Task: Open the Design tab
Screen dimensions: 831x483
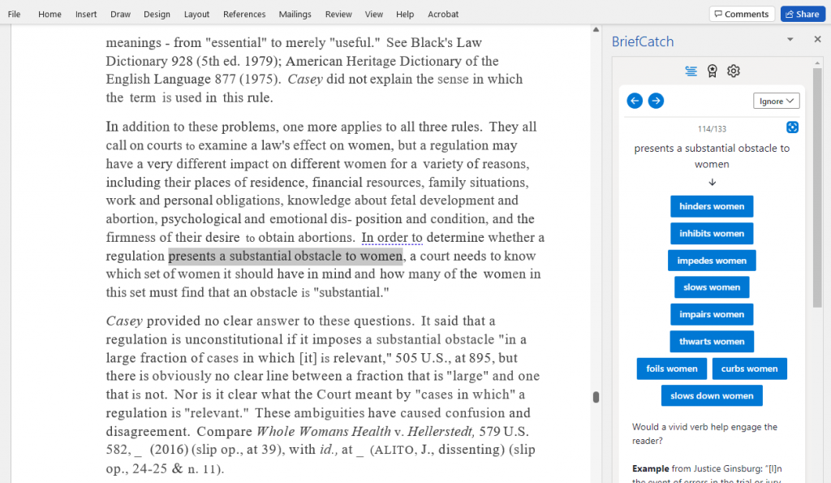Action: 157,15
